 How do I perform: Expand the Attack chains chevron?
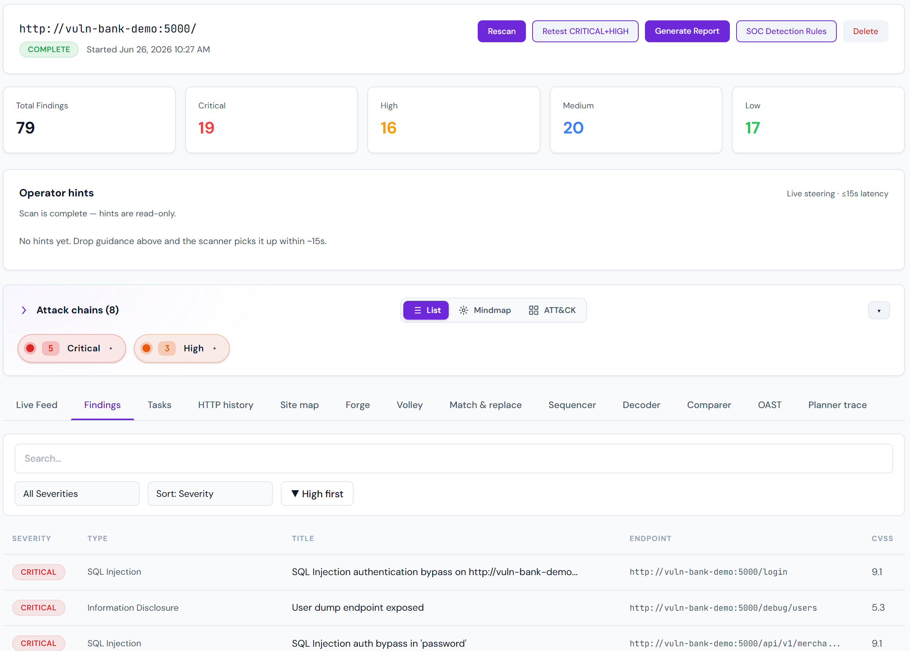24,310
